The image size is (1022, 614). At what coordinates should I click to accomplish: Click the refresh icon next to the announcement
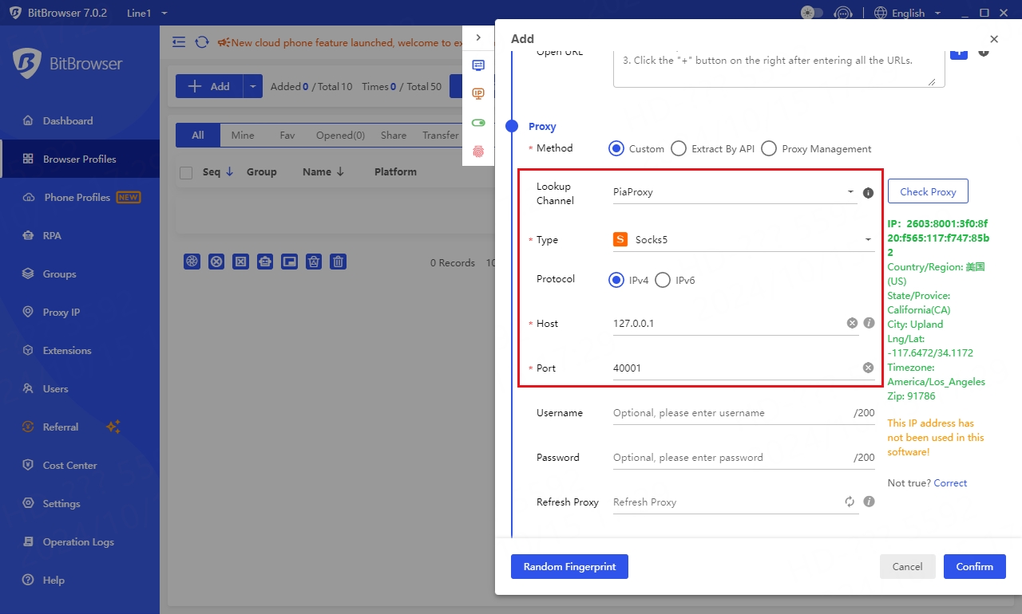pos(202,42)
